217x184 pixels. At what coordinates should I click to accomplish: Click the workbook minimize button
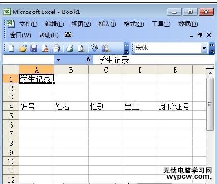pyautogui.click(x=191, y=36)
